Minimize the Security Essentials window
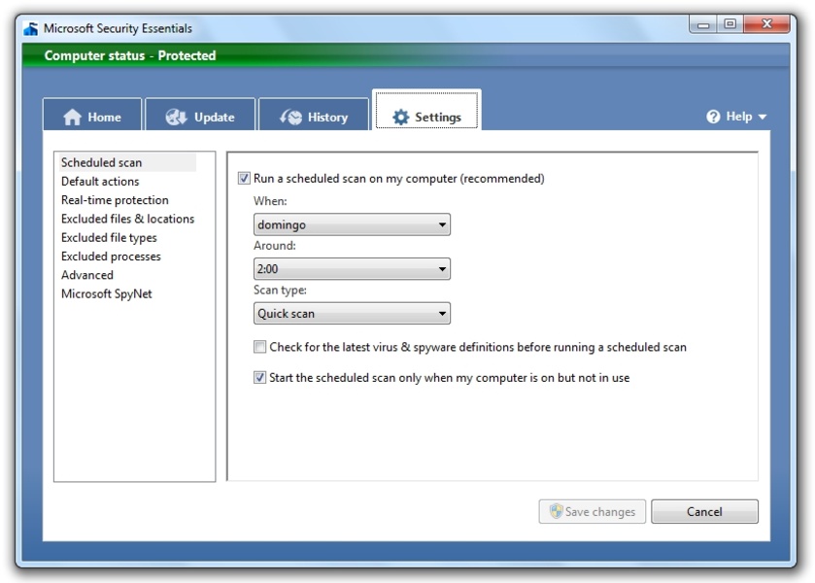 703,24
